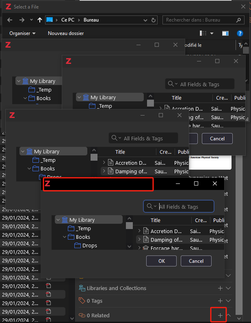Image resolution: width=251 pixels, height=323 pixels.
Task: Go up one folder level in file dialog
Action: click(x=40, y=20)
